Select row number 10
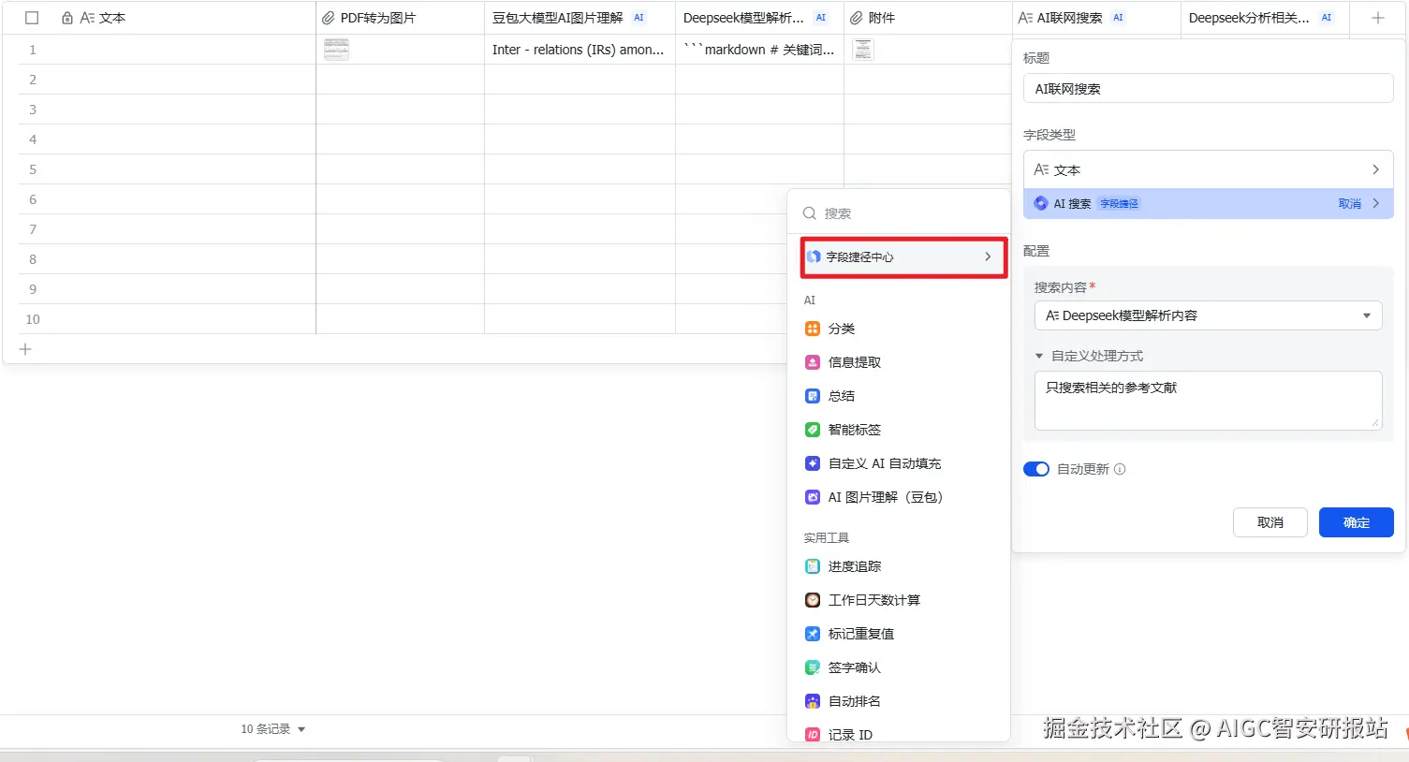 point(33,319)
